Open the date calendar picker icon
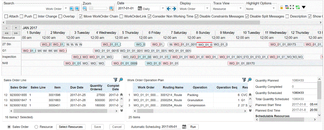The width and height of the screenshot is (324, 130). pos(140,8)
